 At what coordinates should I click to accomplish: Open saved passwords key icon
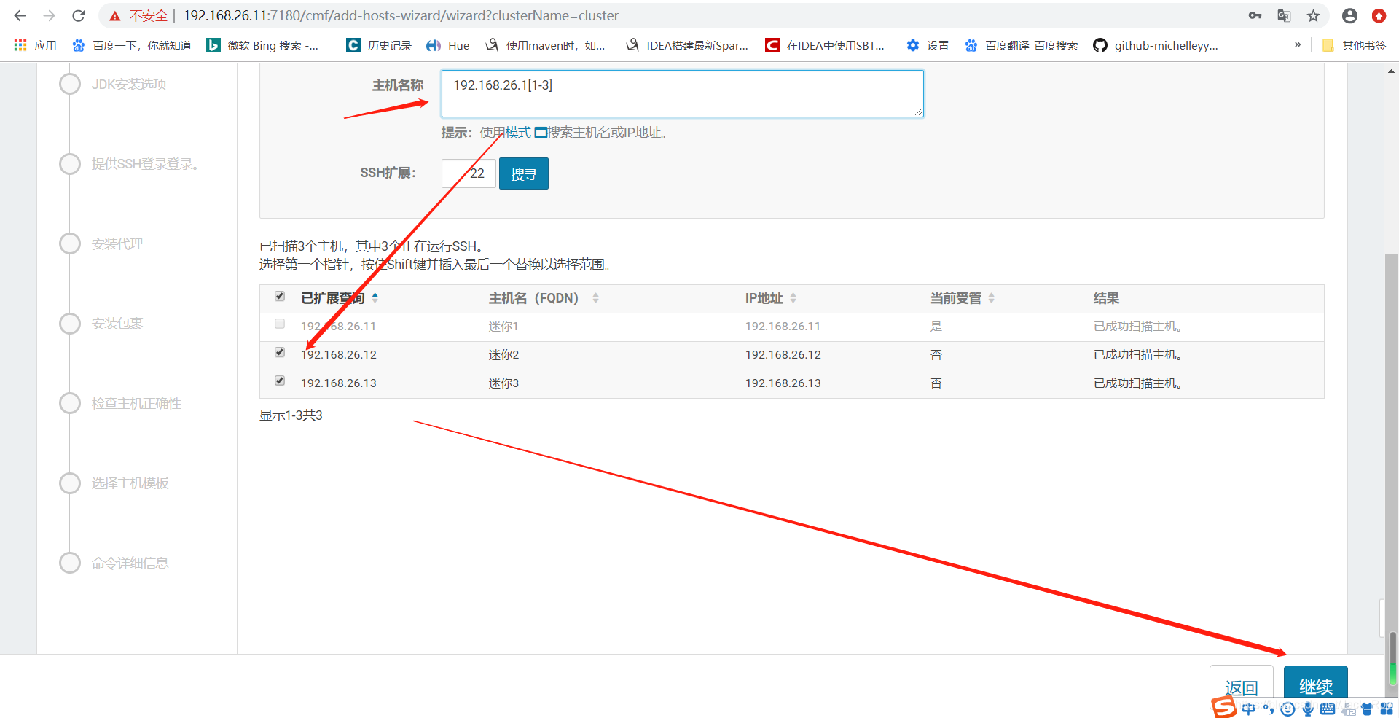tap(1255, 15)
